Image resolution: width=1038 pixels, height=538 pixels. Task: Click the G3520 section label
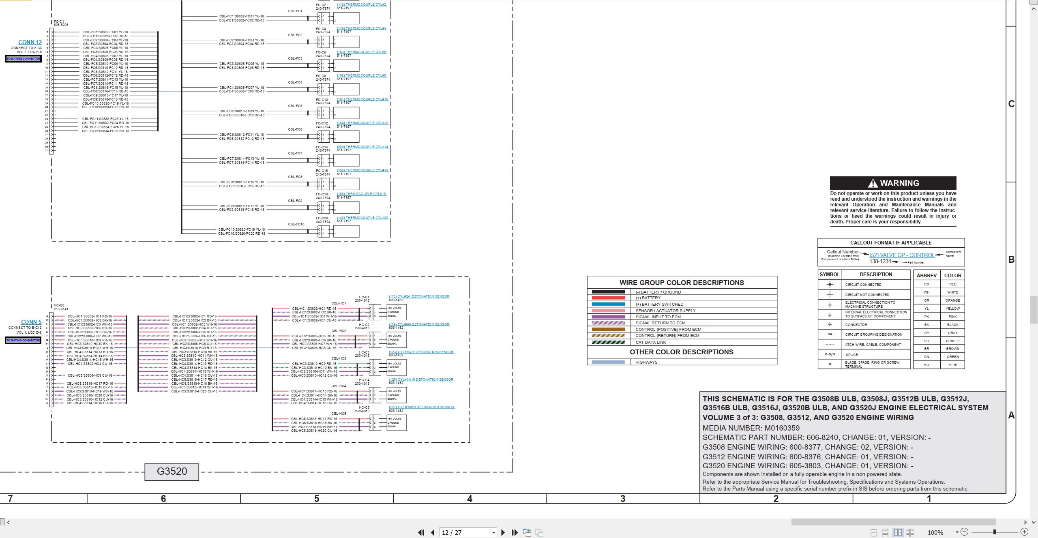click(x=172, y=472)
